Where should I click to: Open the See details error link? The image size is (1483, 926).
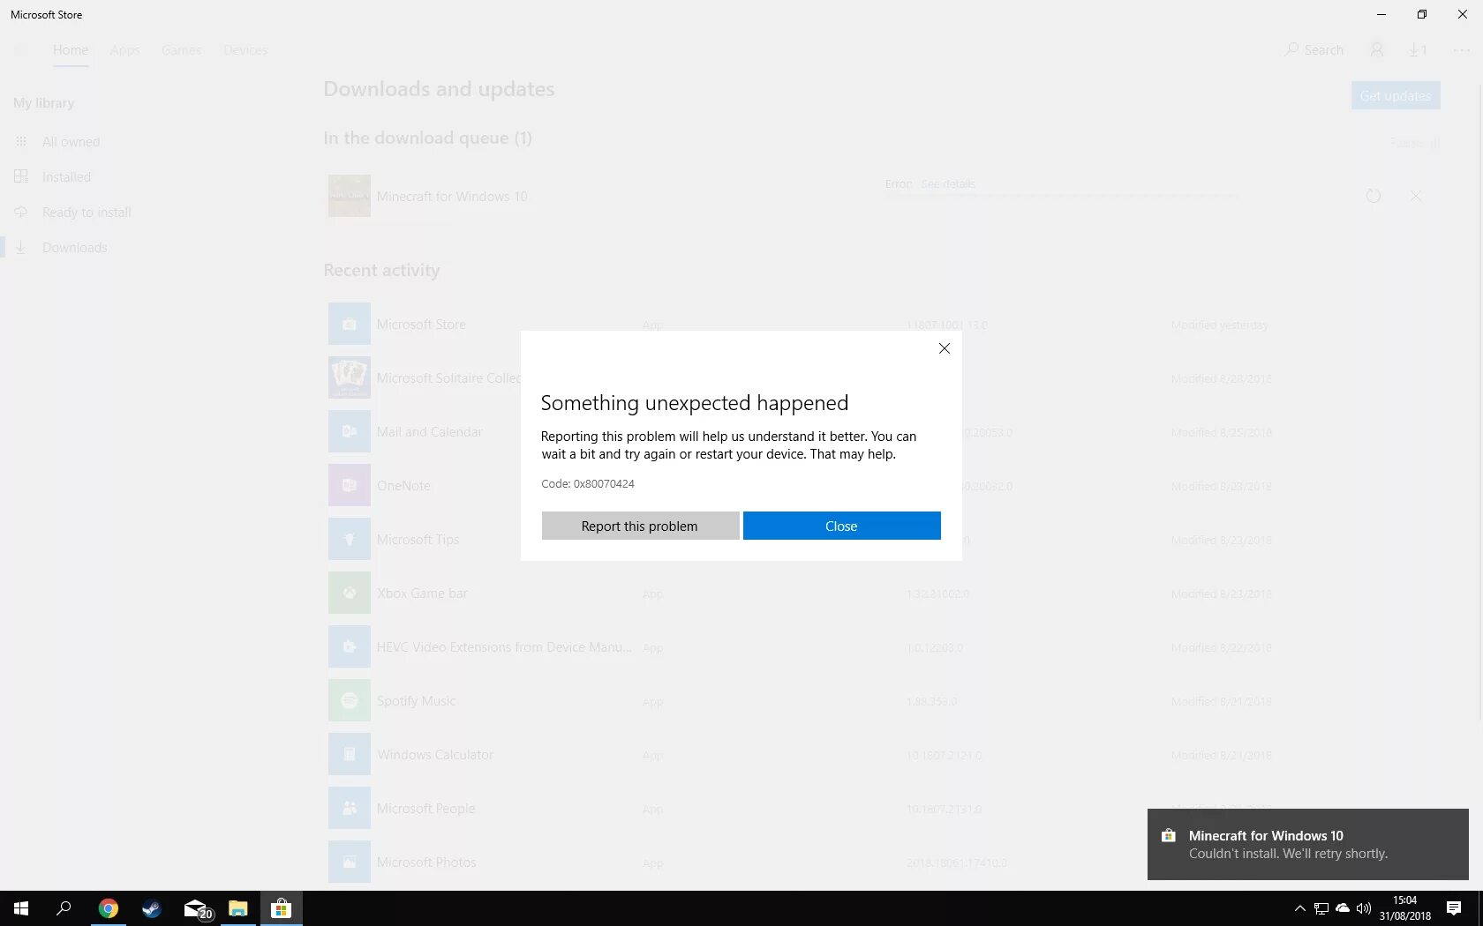click(948, 184)
